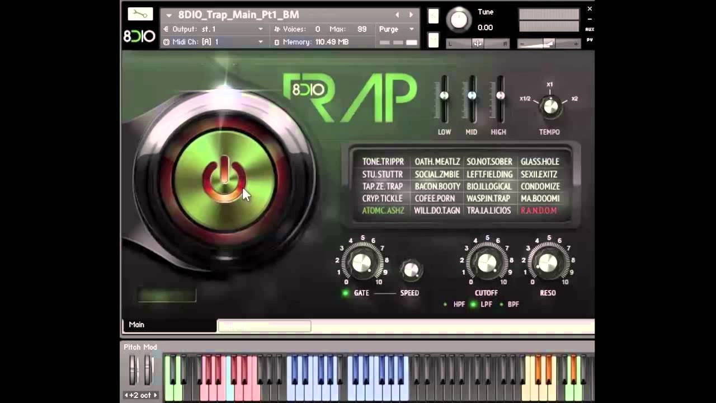Image resolution: width=716 pixels, height=403 pixels.
Task: Select the R.A.N.D.O.M preset
Action: click(x=539, y=211)
